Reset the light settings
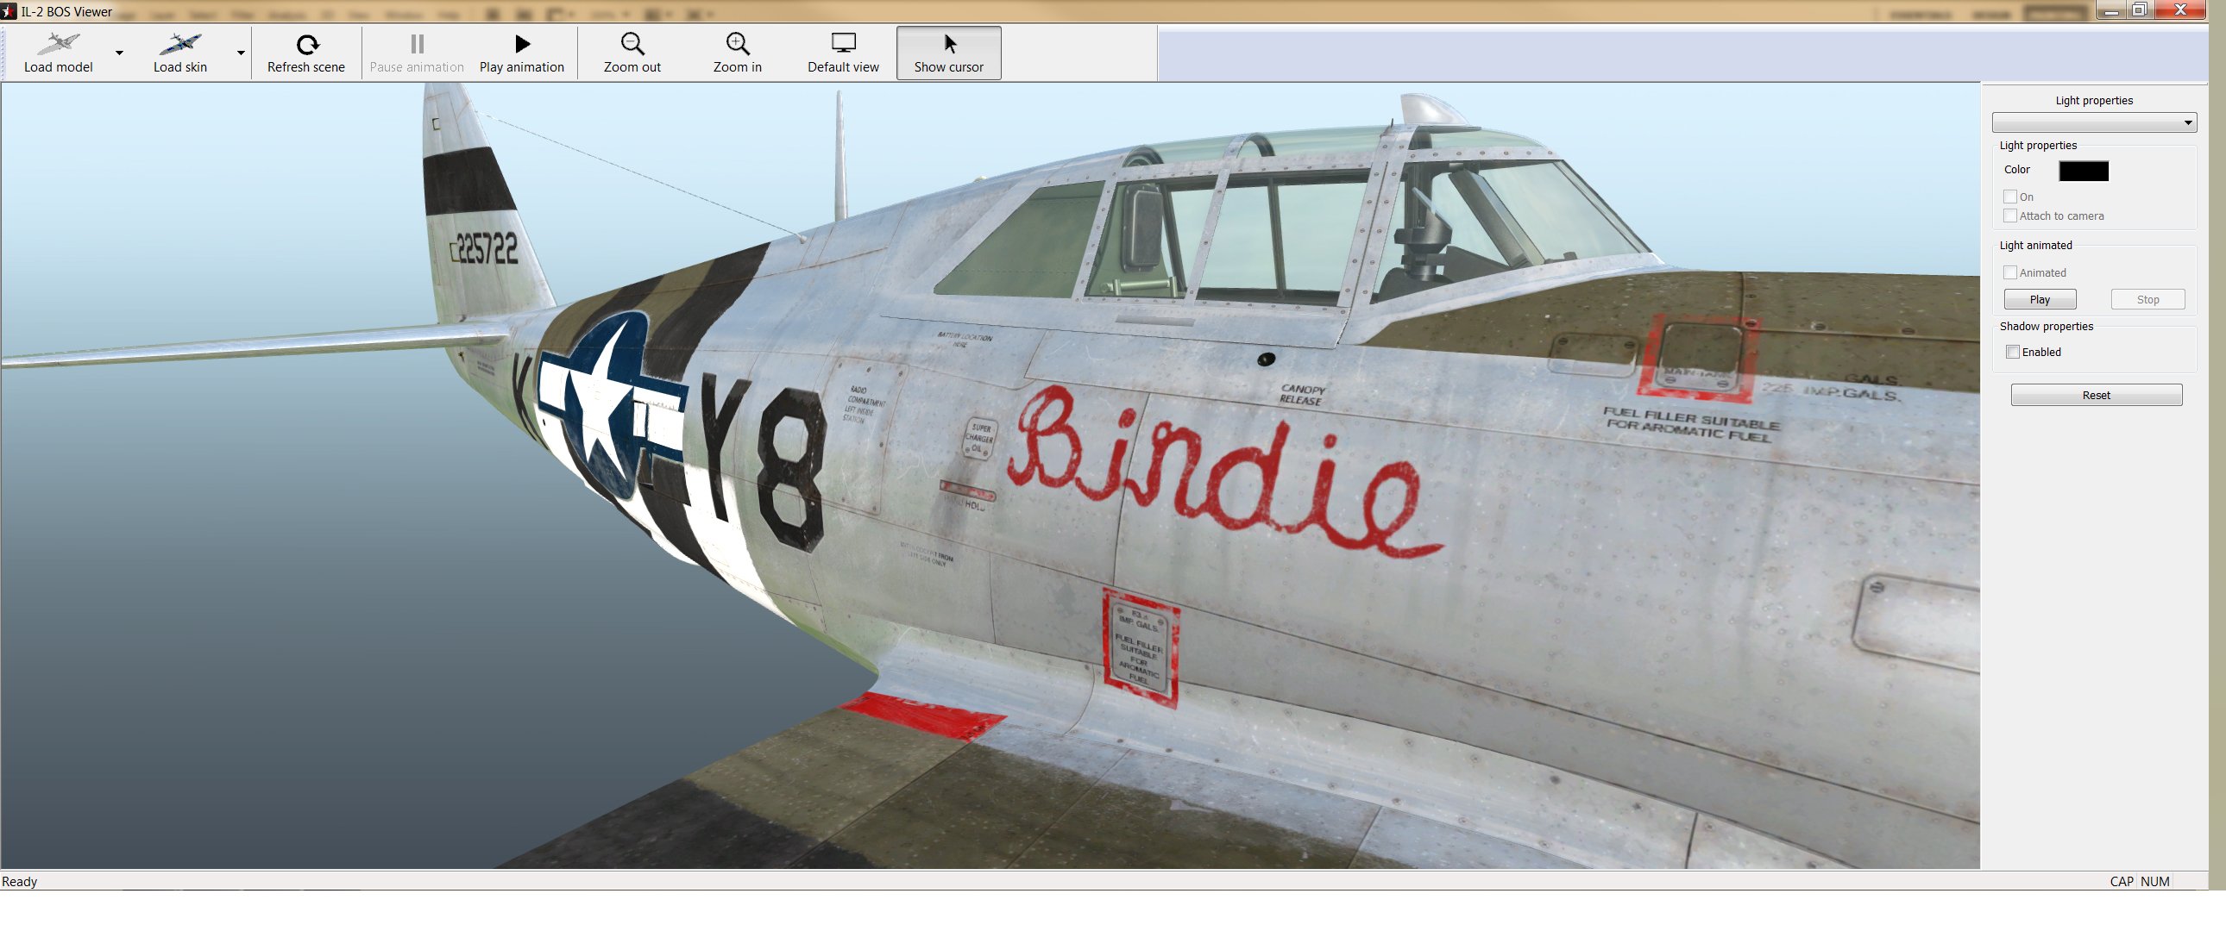Image resolution: width=2226 pixels, height=931 pixels. (x=2096, y=396)
